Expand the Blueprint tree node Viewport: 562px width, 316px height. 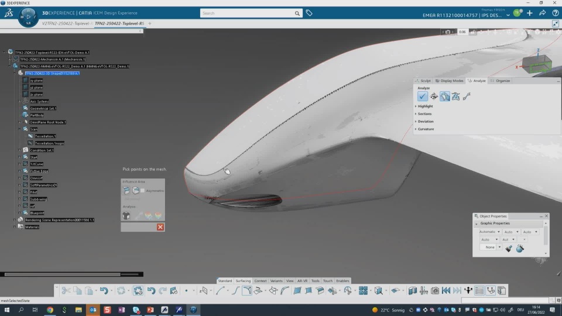pos(20,213)
